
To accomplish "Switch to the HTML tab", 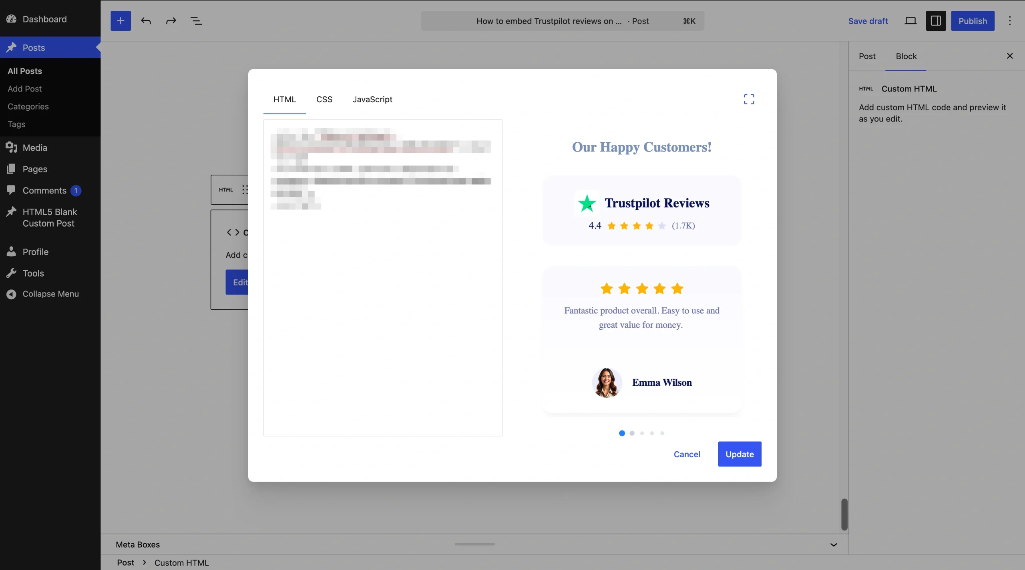I will coord(285,100).
